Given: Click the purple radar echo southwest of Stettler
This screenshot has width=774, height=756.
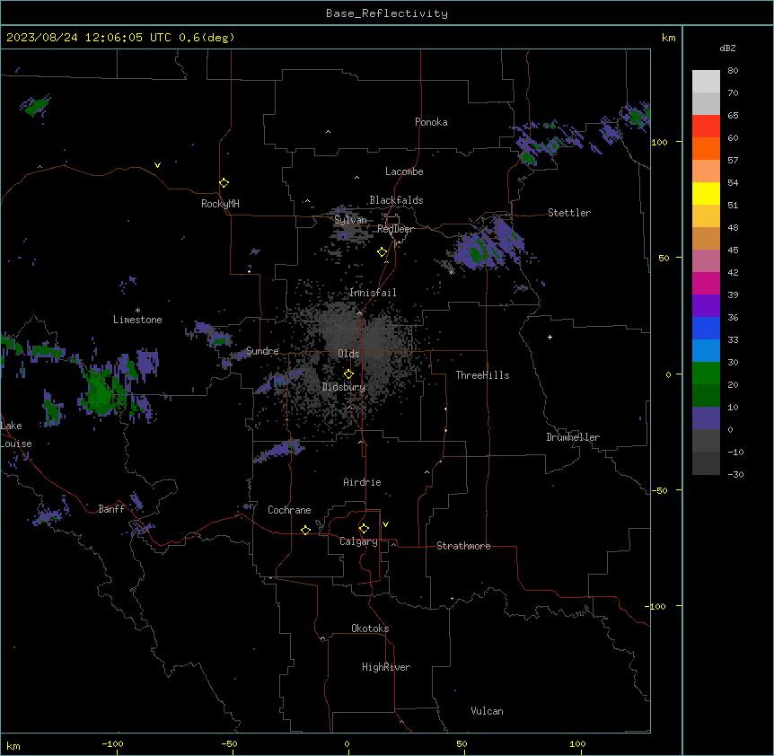Looking at the screenshot, I should coord(488,245).
